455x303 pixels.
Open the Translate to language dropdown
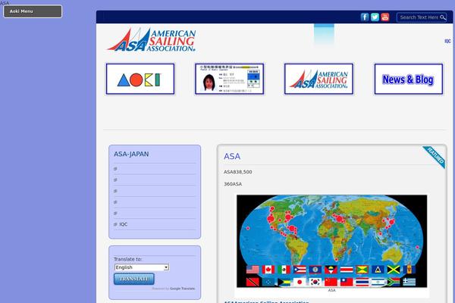[142, 267]
